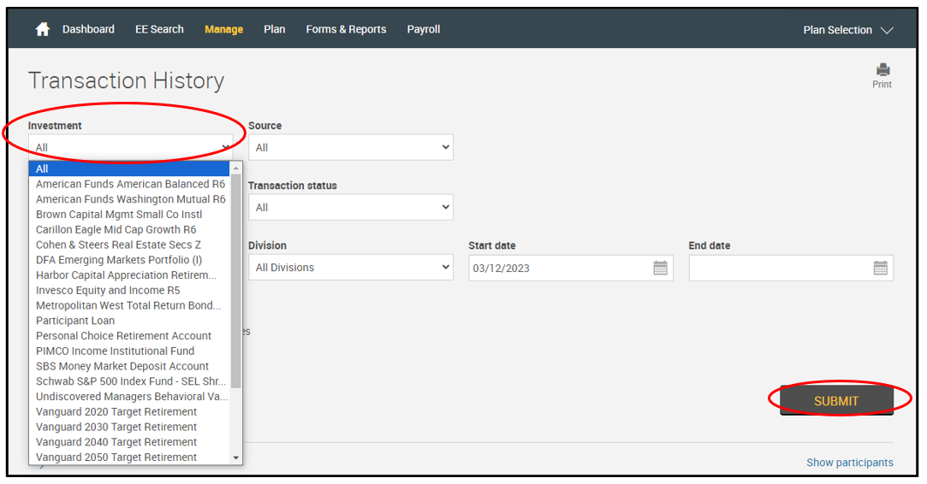
Task: Select PIMCO Income Institutional Fund option
Action: [x=115, y=351]
